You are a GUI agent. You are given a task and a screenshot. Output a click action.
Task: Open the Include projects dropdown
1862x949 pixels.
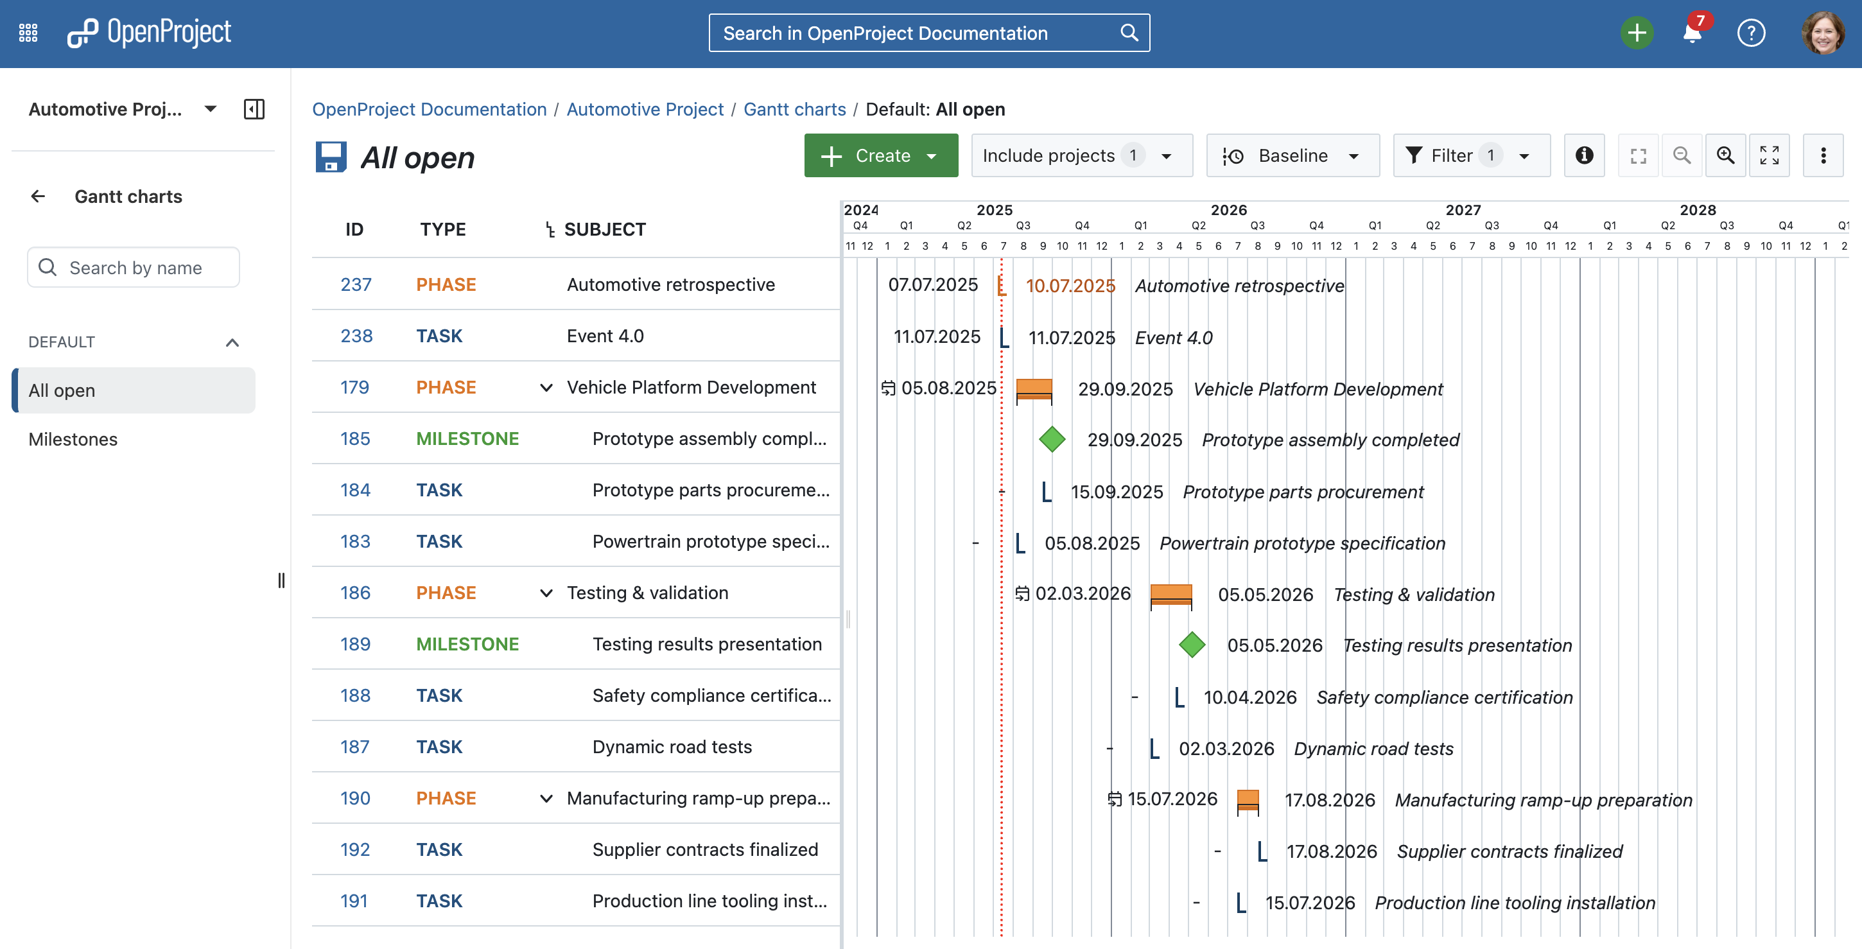click(1081, 155)
